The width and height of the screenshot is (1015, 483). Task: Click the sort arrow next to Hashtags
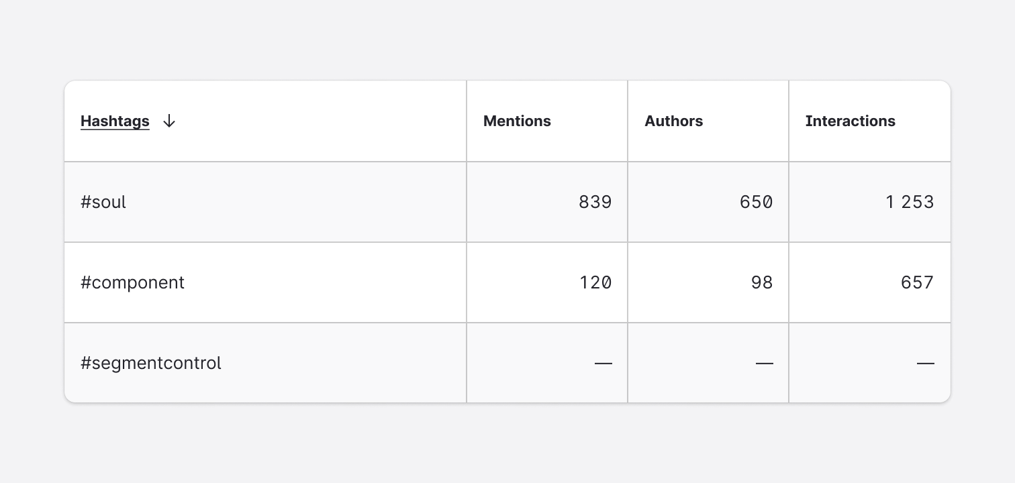(168, 121)
